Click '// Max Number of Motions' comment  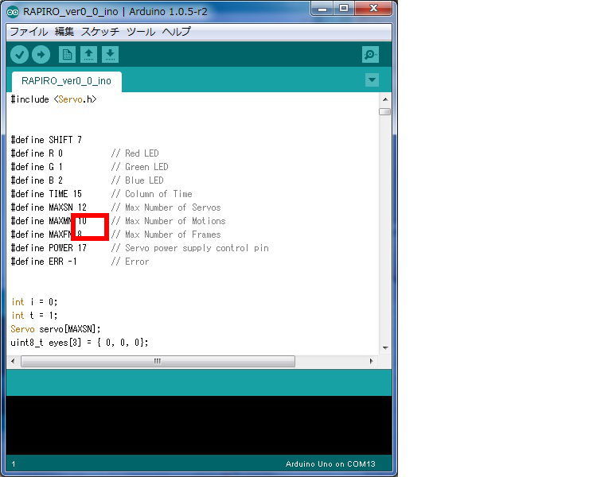pyautogui.click(x=168, y=221)
